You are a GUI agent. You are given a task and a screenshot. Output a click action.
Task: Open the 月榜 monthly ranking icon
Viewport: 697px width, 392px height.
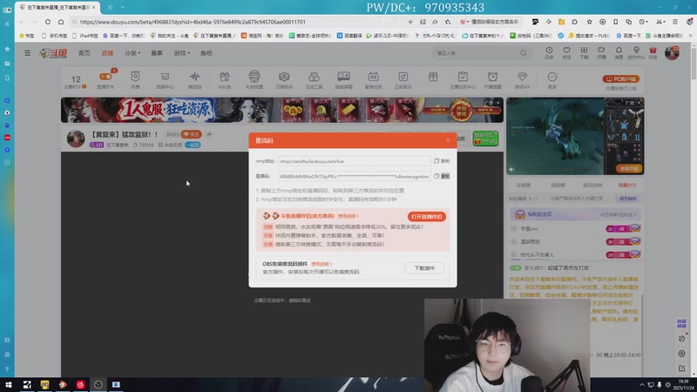(x=135, y=80)
